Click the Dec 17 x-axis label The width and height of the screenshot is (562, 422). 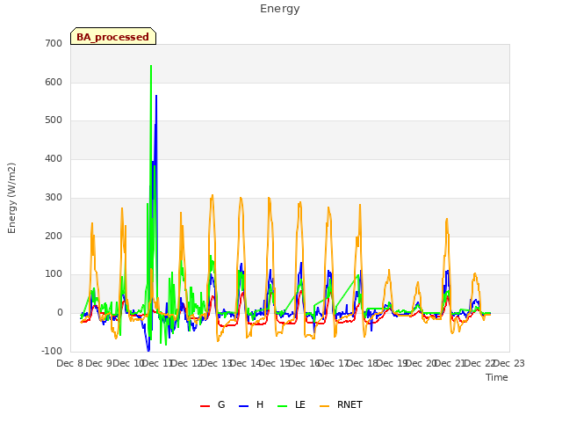click(334, 363)
